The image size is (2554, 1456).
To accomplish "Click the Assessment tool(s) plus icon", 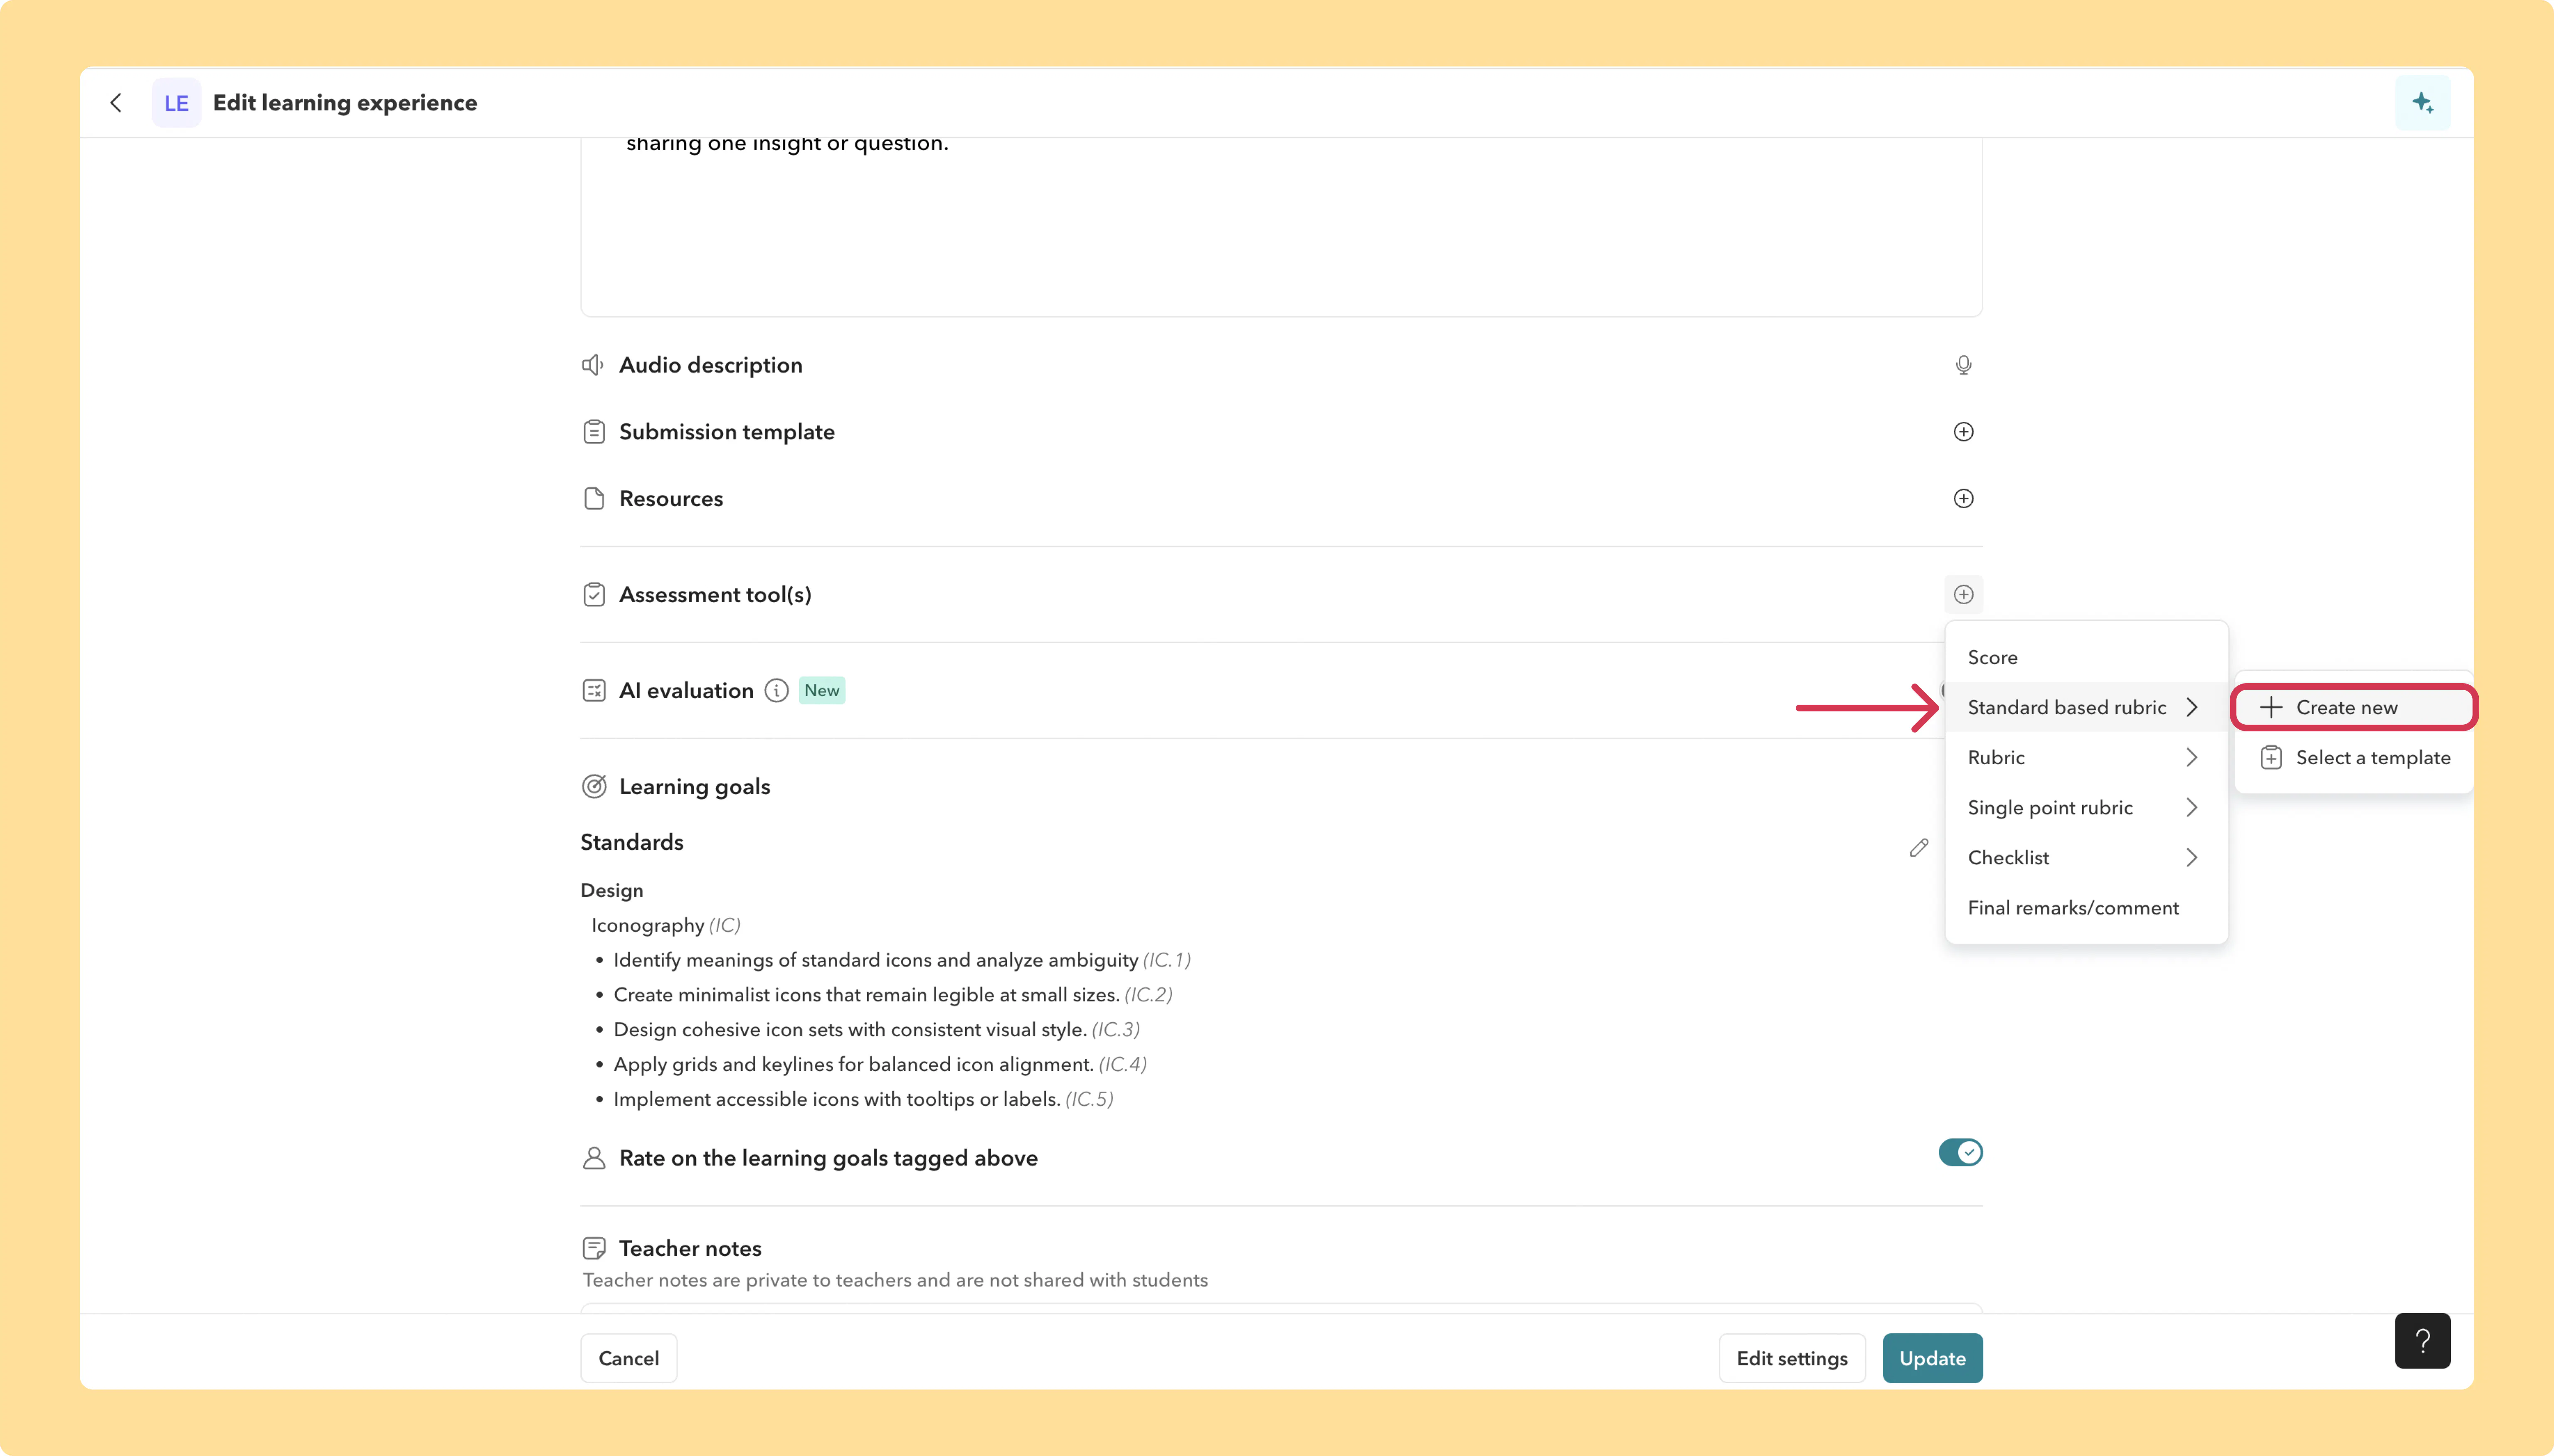I will click(1963, 595).
